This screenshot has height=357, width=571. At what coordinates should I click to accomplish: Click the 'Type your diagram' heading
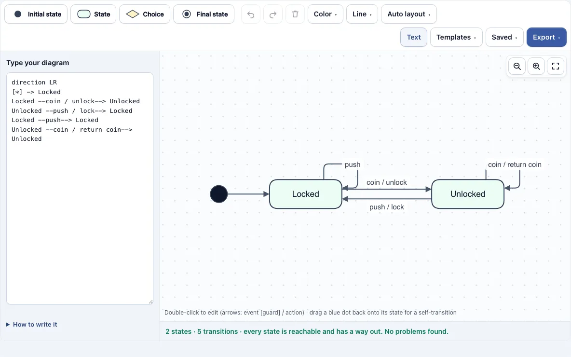[38, 63]
